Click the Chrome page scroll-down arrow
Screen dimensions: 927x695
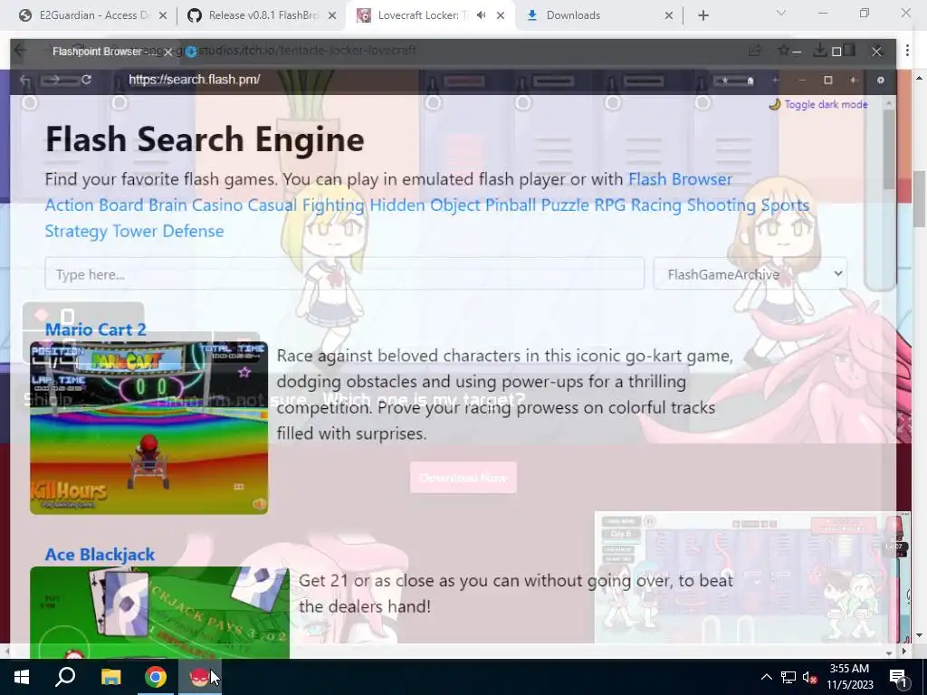918,635
